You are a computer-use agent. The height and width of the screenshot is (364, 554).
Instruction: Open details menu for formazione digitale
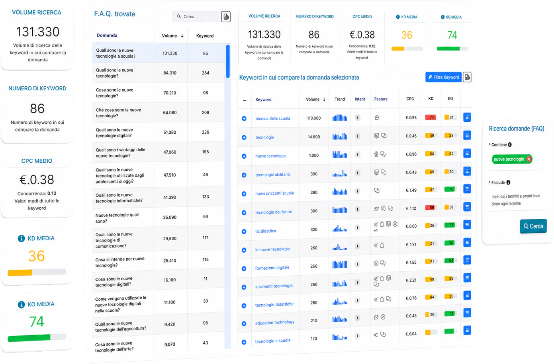[x=467, y=260]
